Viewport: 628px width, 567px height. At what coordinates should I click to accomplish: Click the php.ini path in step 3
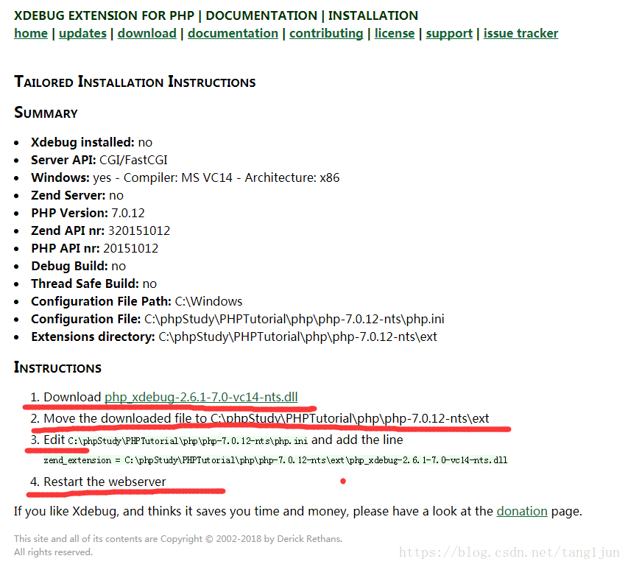[188, 441]
